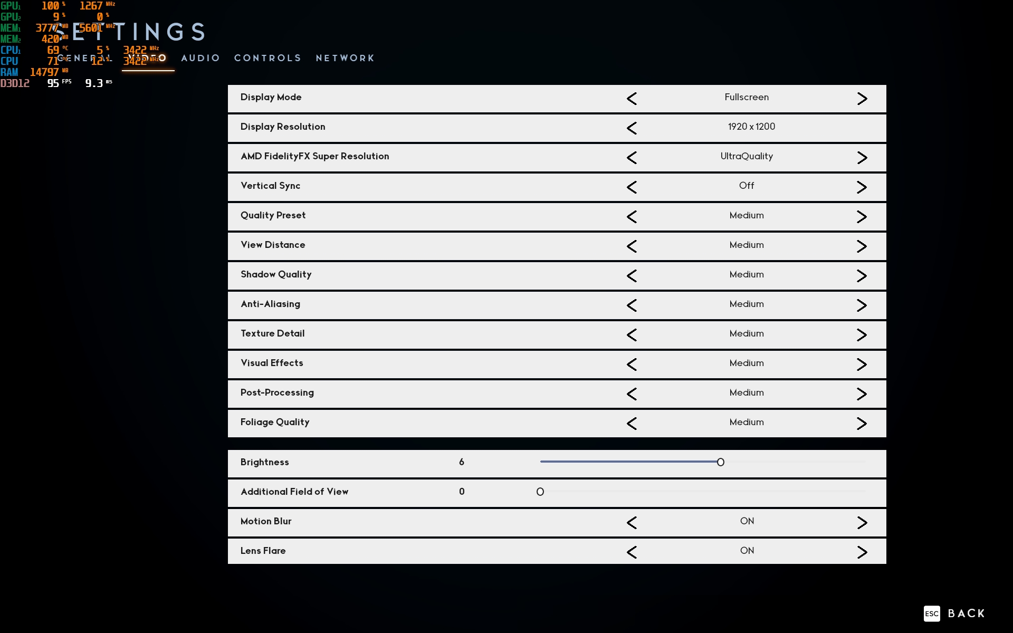Cycle Foliage Quality forward with right arrow
1013x633 pixels.
tap(862, 424)
